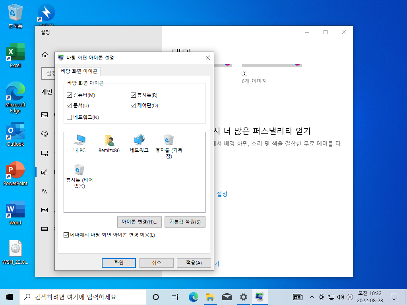This screenshot has height=305, width=407.
Task: Click the 적용(A) button
Action: coord(194,263)
